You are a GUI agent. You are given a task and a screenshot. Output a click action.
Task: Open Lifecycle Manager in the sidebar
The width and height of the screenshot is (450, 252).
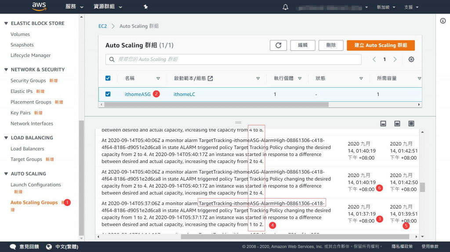pyautogui.click(x=30, y=55)
